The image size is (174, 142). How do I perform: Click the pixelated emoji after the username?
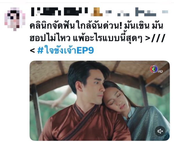click(x=97, y=12)
